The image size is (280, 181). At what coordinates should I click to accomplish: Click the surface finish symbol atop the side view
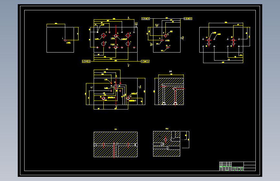(x=157, y=25)
